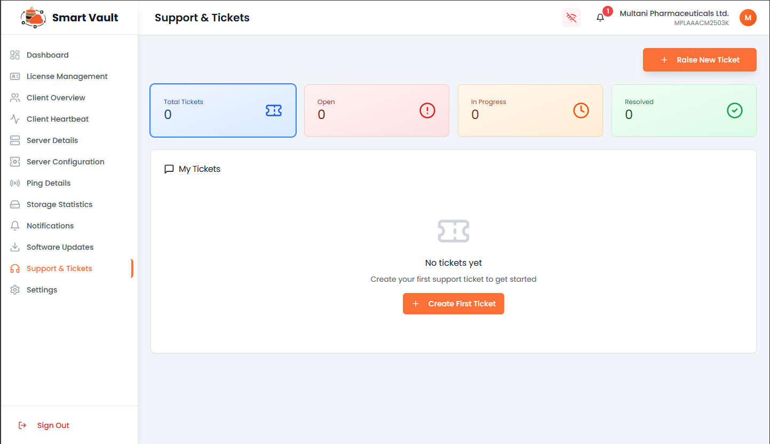Open the Multani Pharmaceuticals account avatar
The height and width of the screenshot is (444, 770).
coord(748,18)
